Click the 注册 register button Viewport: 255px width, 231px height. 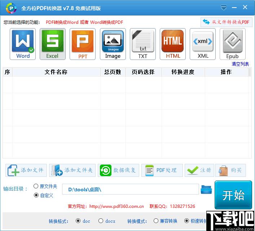199,170
